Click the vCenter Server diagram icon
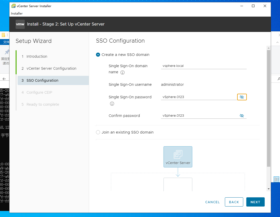 click(x=178, y=154)
